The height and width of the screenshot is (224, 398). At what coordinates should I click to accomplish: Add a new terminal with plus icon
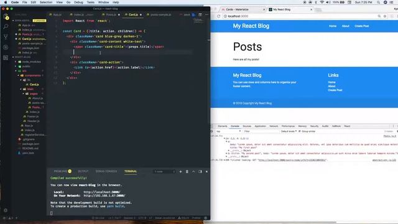180,172
